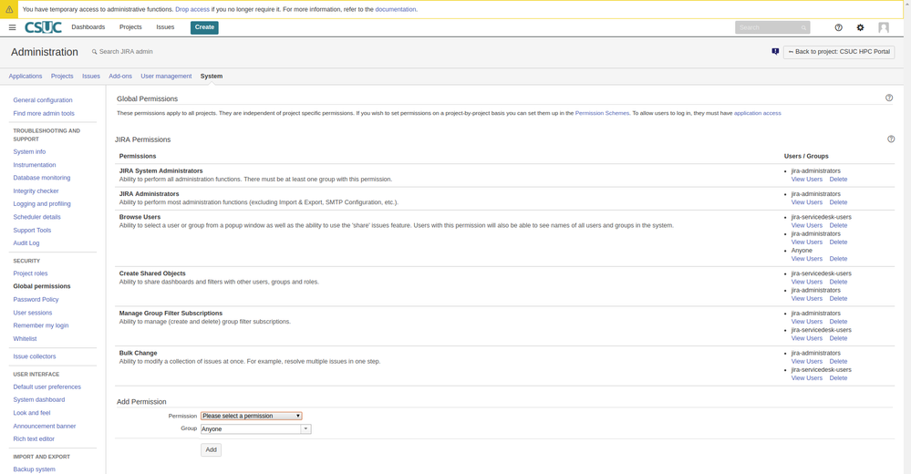Click Back to project: CSUC HPC Portal
911x474 pixels.
839,52
